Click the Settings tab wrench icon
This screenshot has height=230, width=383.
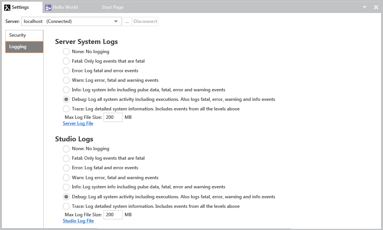[x=7, y=8]
